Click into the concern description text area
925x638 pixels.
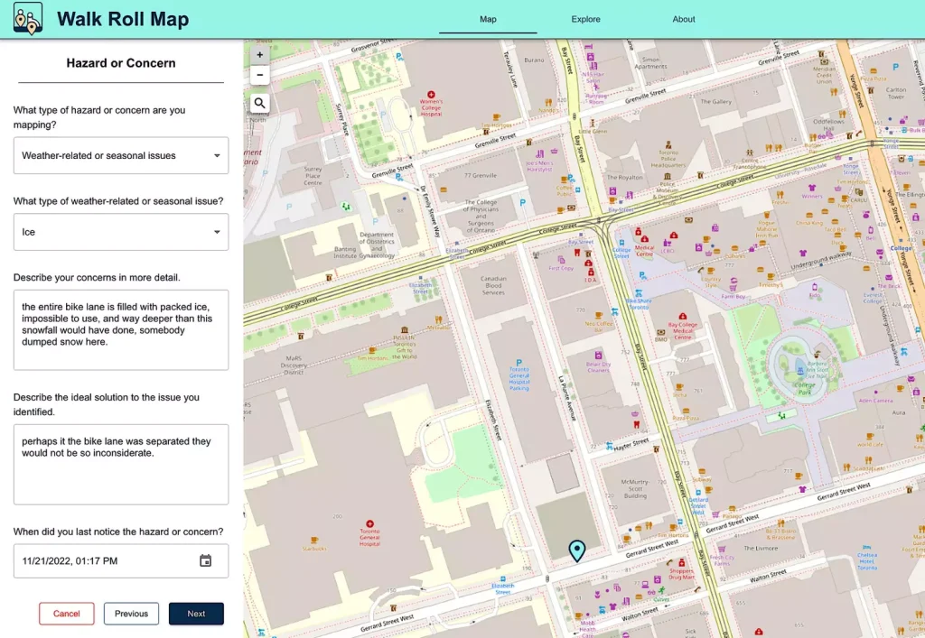[x=121, y=329]
